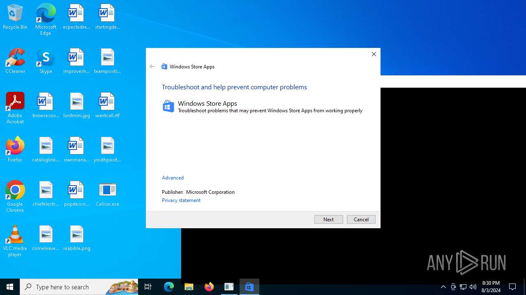
Task: Select the Windows Store Apps troubleshooter item
Action: [263, 107]
